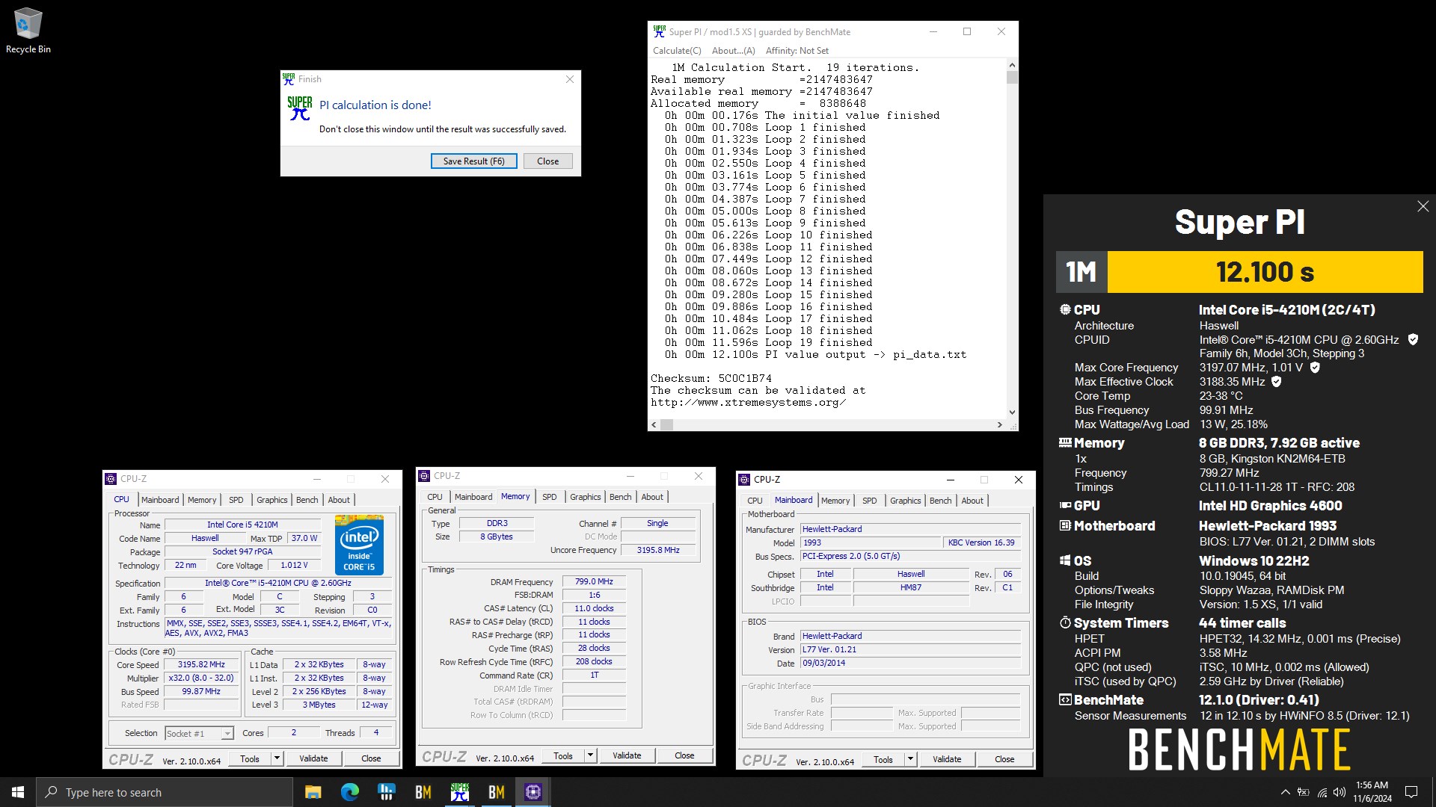Launch Microsoft Edge from the taskbar
Screen dimensions: 1436x807
pos(349,792)
